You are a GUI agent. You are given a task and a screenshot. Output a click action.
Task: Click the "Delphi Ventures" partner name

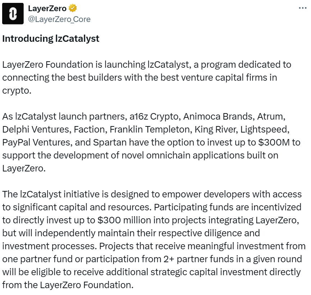coord(32,129)
